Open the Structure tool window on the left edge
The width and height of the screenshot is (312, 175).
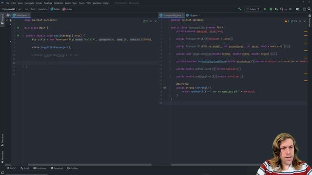(2, 140)
